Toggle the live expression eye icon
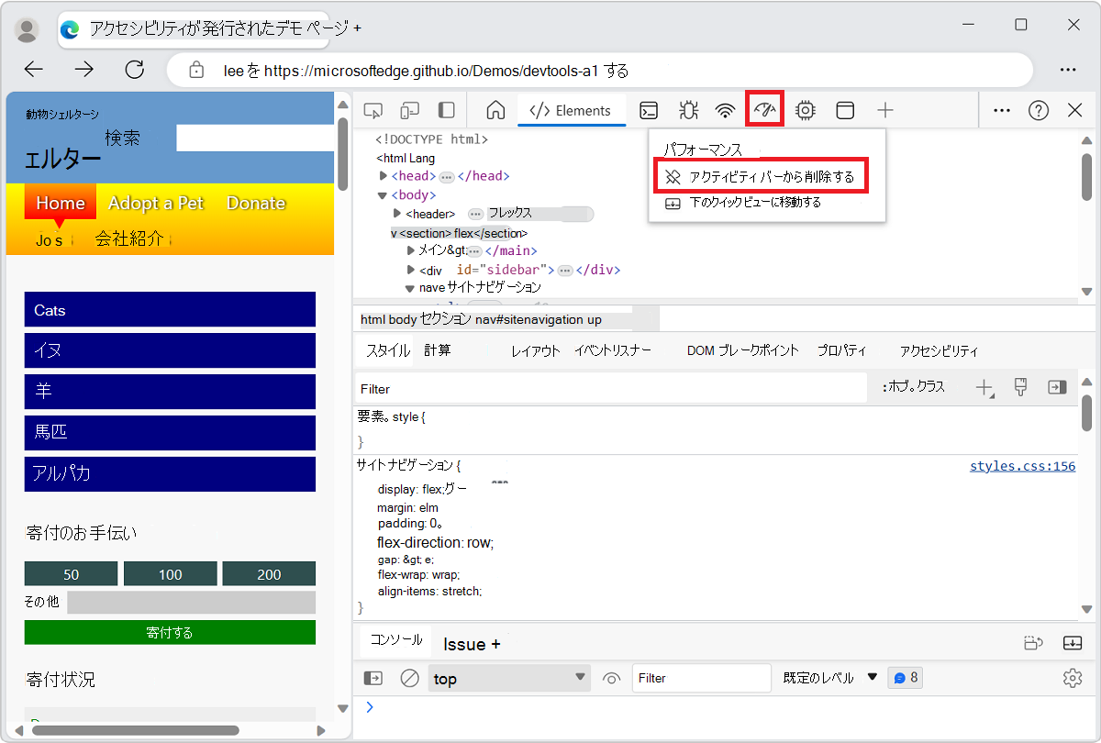This screenshot has width=1101, height=743. pos(611,677)
